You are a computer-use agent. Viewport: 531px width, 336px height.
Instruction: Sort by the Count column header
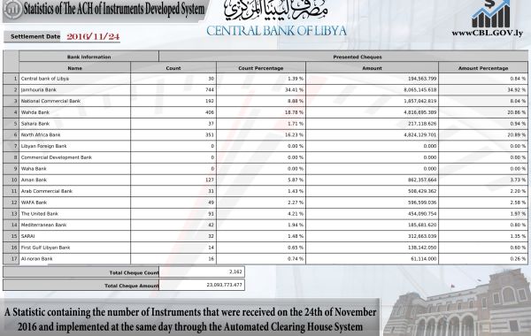pos(173,68)
